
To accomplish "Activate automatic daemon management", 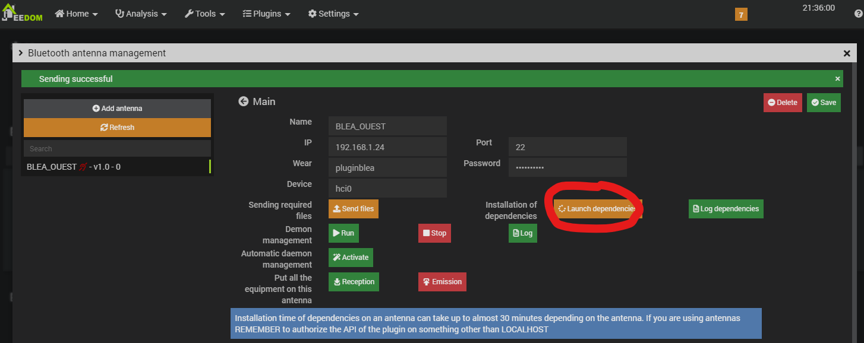I will click(351, 258).
